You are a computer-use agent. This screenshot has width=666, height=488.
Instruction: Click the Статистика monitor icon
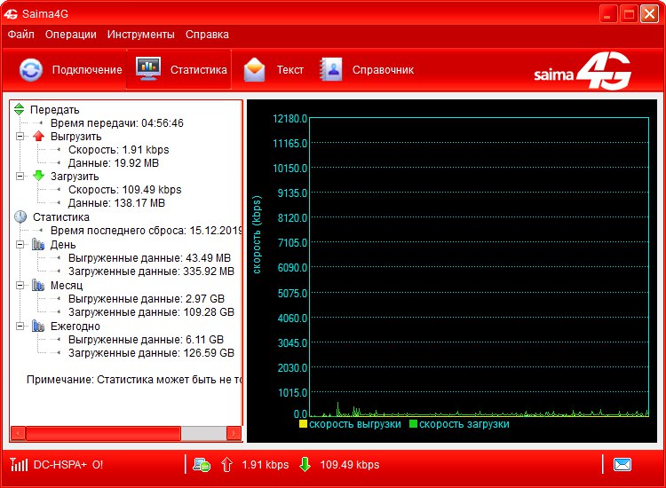pyautogui.click(x=148, y=68)
